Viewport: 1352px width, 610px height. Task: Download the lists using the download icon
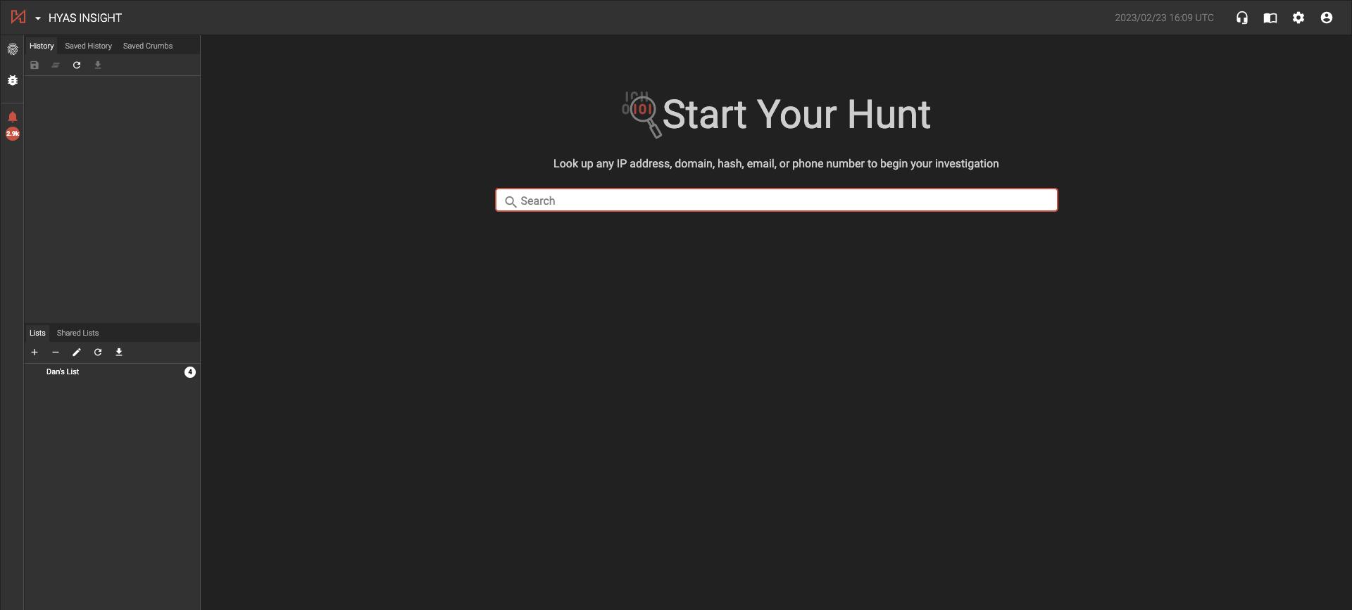click(x=119, y=352)
